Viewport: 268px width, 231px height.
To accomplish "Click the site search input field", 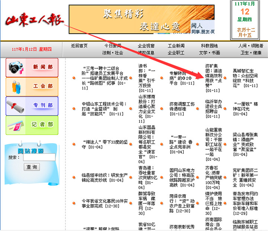I will tap(39, 157).
